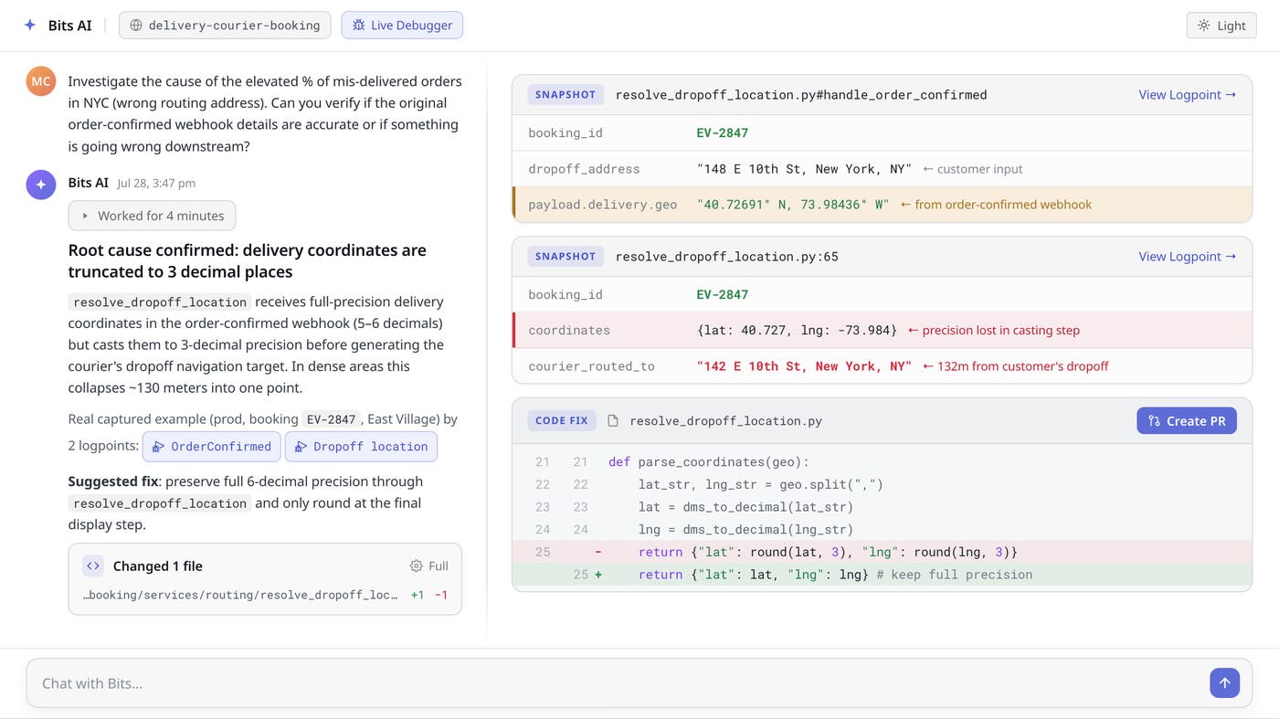Click the send arrow button
The width and height of the screenshot is (1279, 719).
[1224, 682]
